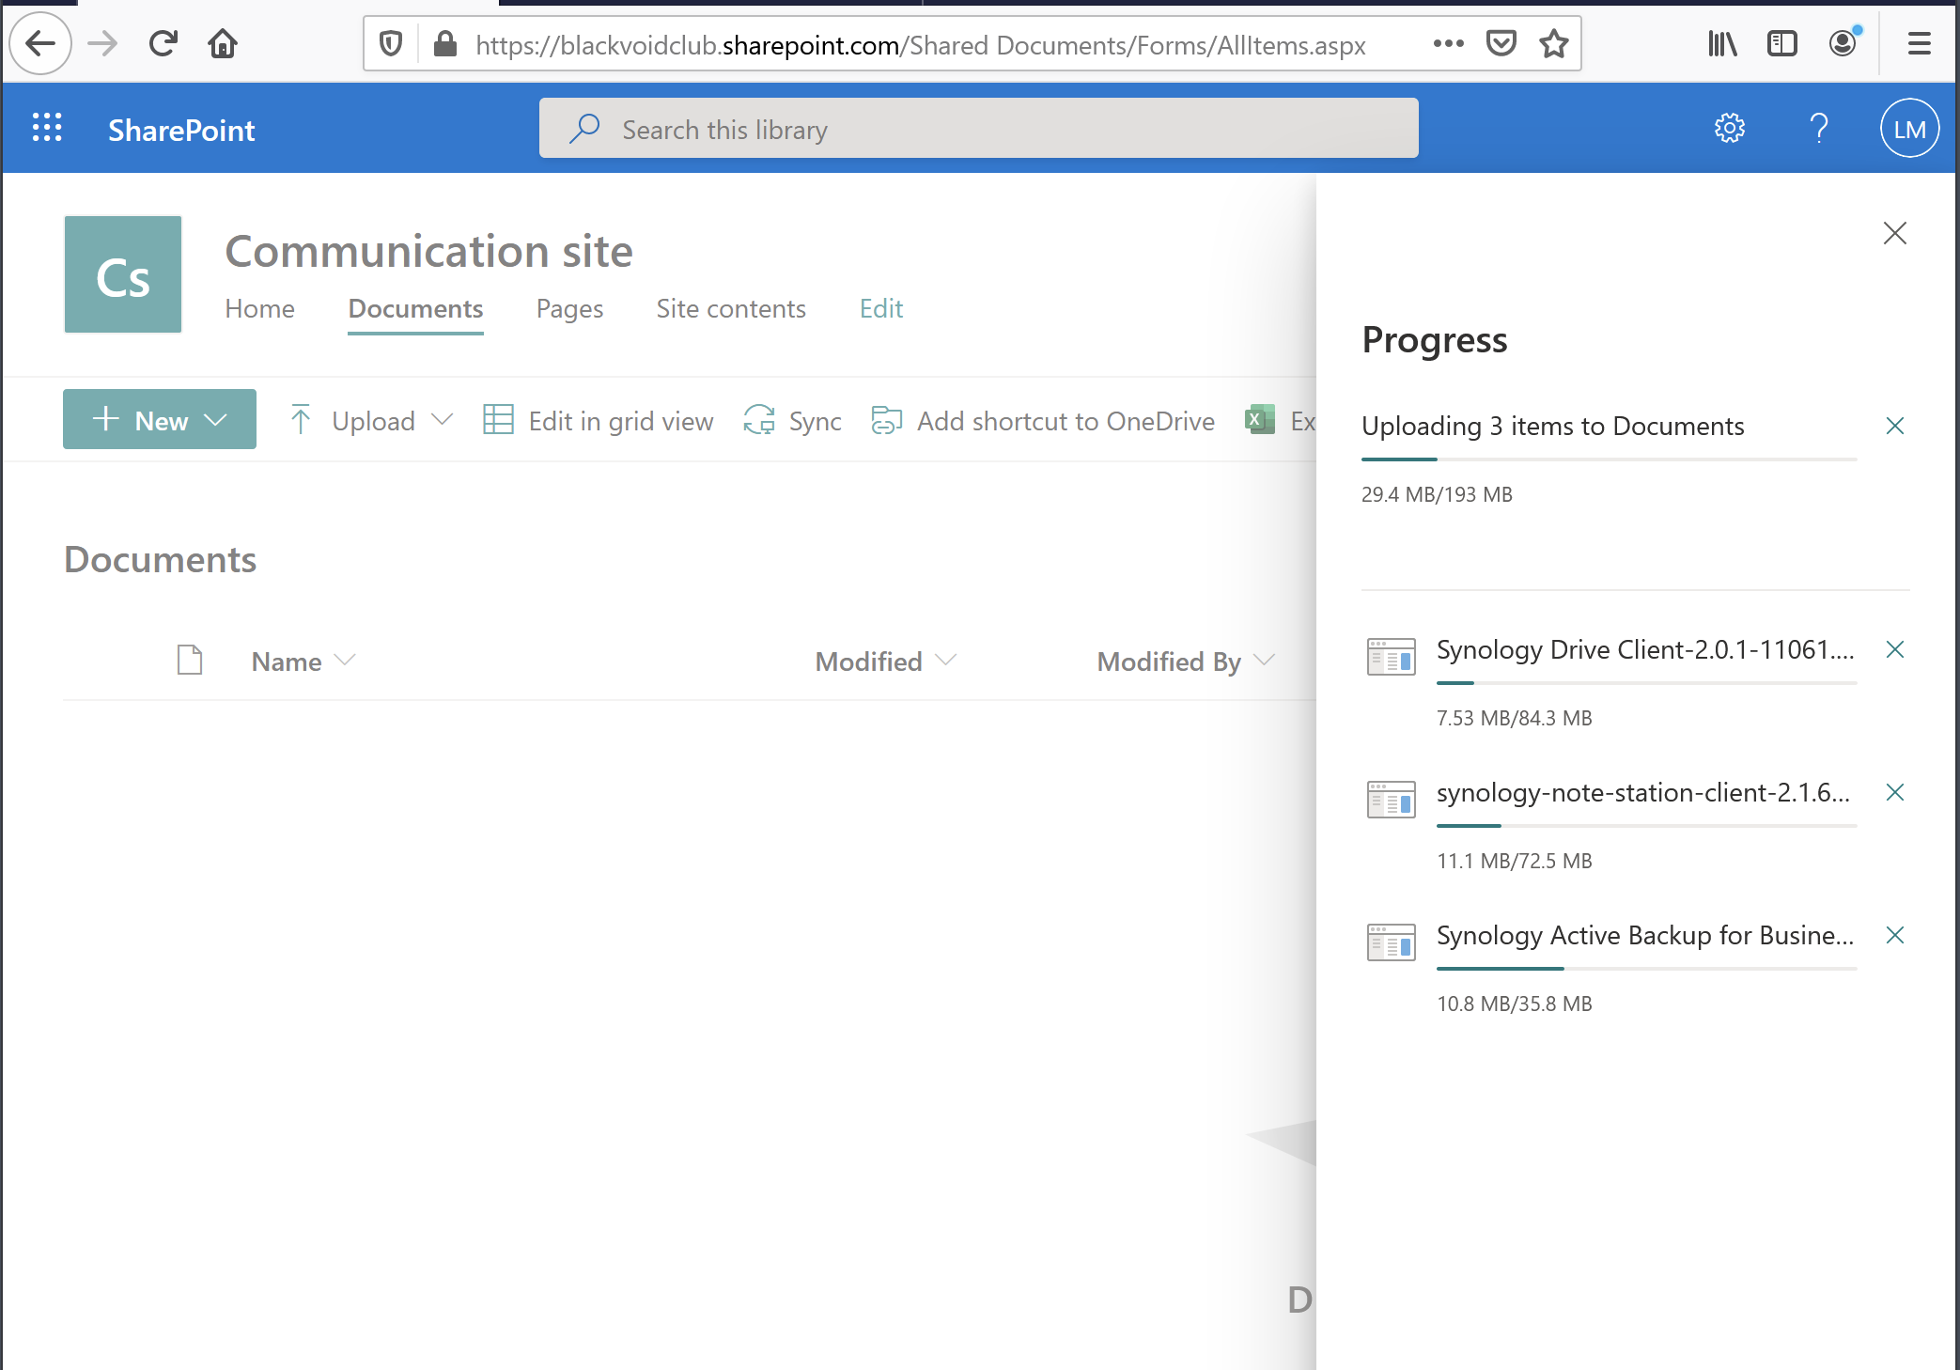Go to the Home navigation tab

[259, 308]
